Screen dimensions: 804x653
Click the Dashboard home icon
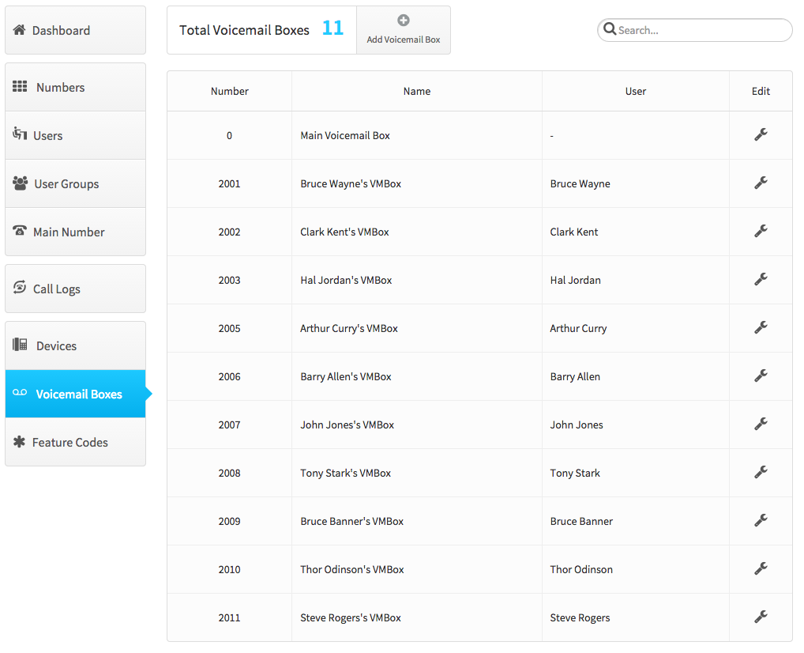(20, 30)
